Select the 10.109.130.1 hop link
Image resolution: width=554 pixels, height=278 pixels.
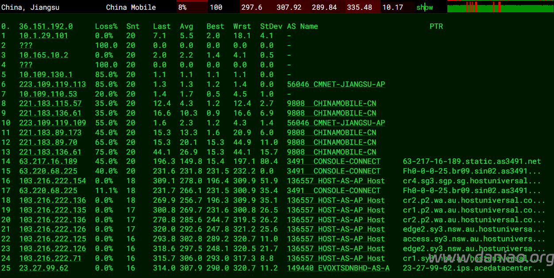coord(46,75)
